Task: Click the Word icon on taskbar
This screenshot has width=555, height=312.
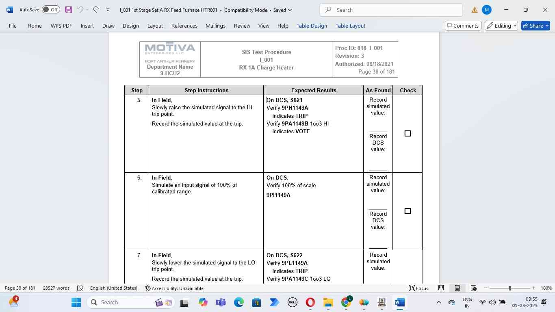Action: pos(399,302)
